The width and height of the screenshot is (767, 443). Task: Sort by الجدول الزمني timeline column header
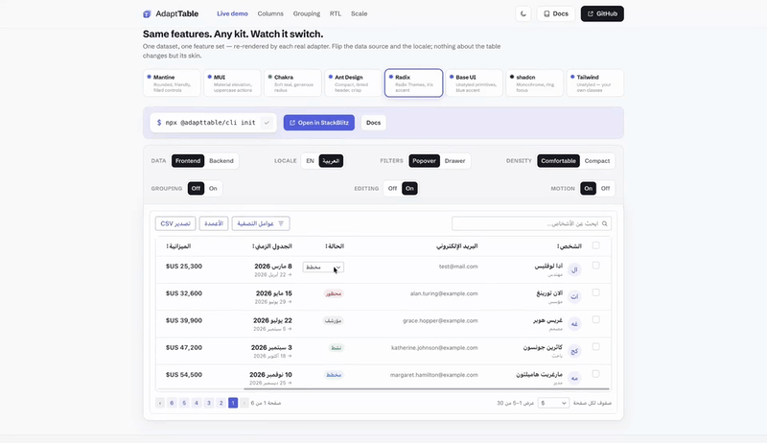[x=272, y=245]
